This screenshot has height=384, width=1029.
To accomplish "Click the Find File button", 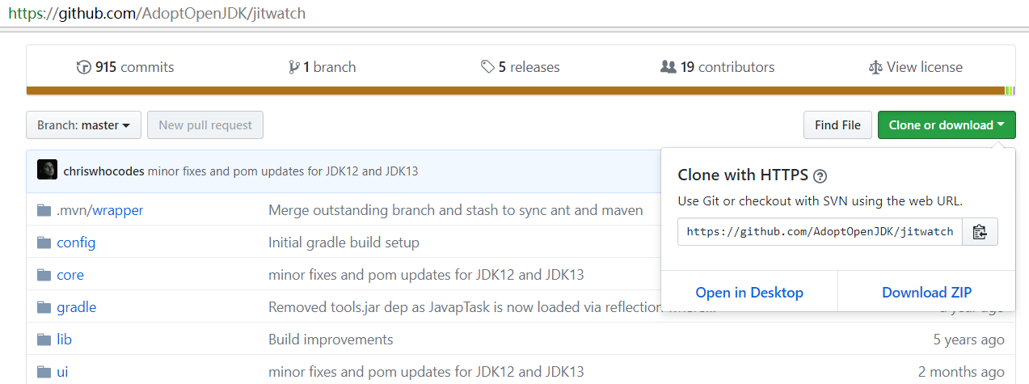I will click(837, 125).
